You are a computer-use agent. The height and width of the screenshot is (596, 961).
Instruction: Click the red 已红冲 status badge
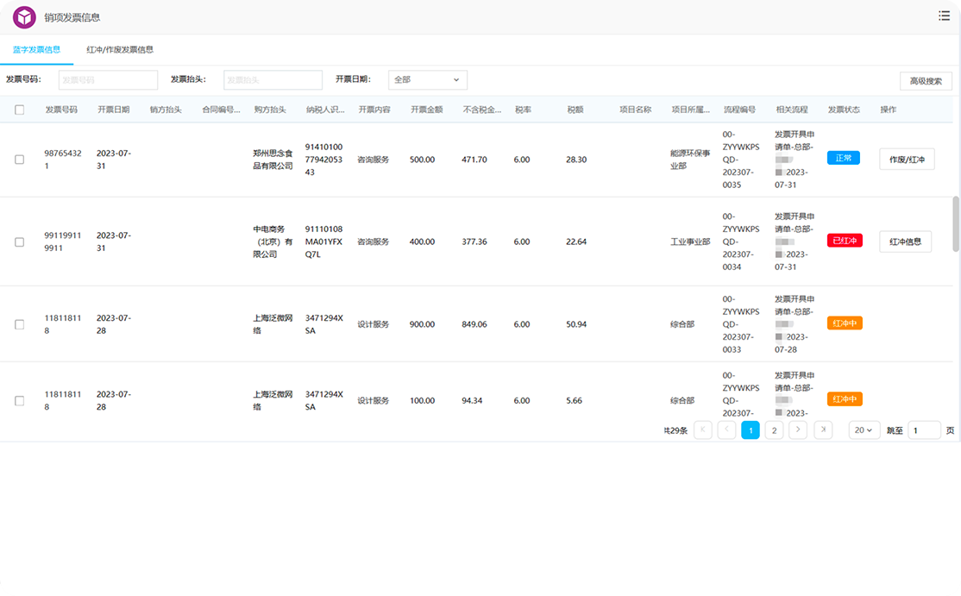pos(845,241)
